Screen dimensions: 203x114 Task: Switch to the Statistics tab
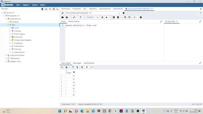coord(93,9)
